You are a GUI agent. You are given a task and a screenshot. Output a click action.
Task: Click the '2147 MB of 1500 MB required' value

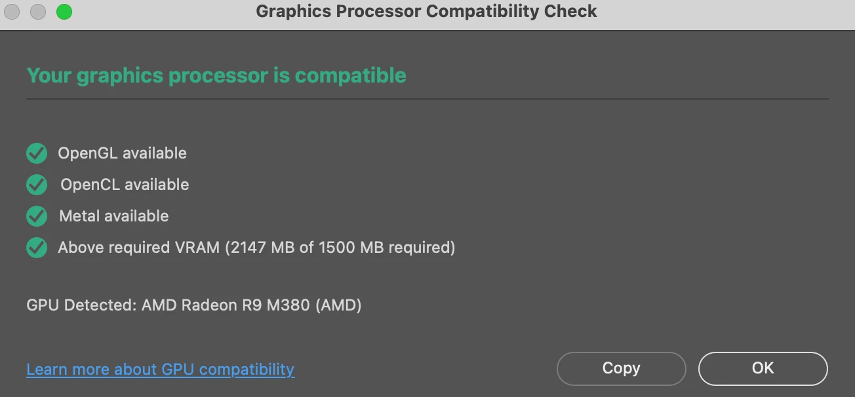(x=340, y=248)
